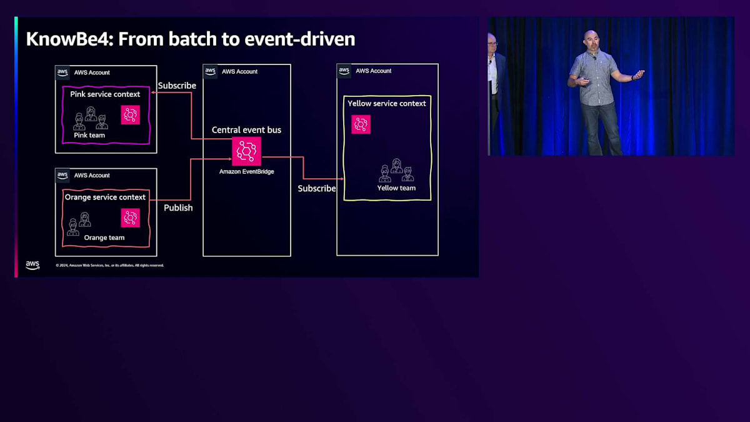Click AWS logo of Yellow context's account
The height and width of the screenshot is (422, 750).
point(344,71)
